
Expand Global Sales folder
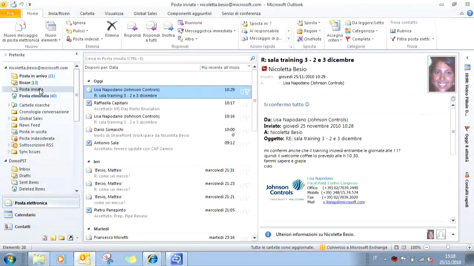(x=9, y=118)
